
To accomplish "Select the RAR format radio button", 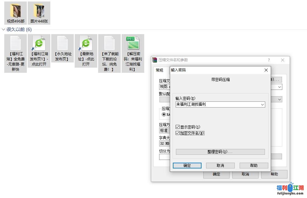I will [164, 115].
